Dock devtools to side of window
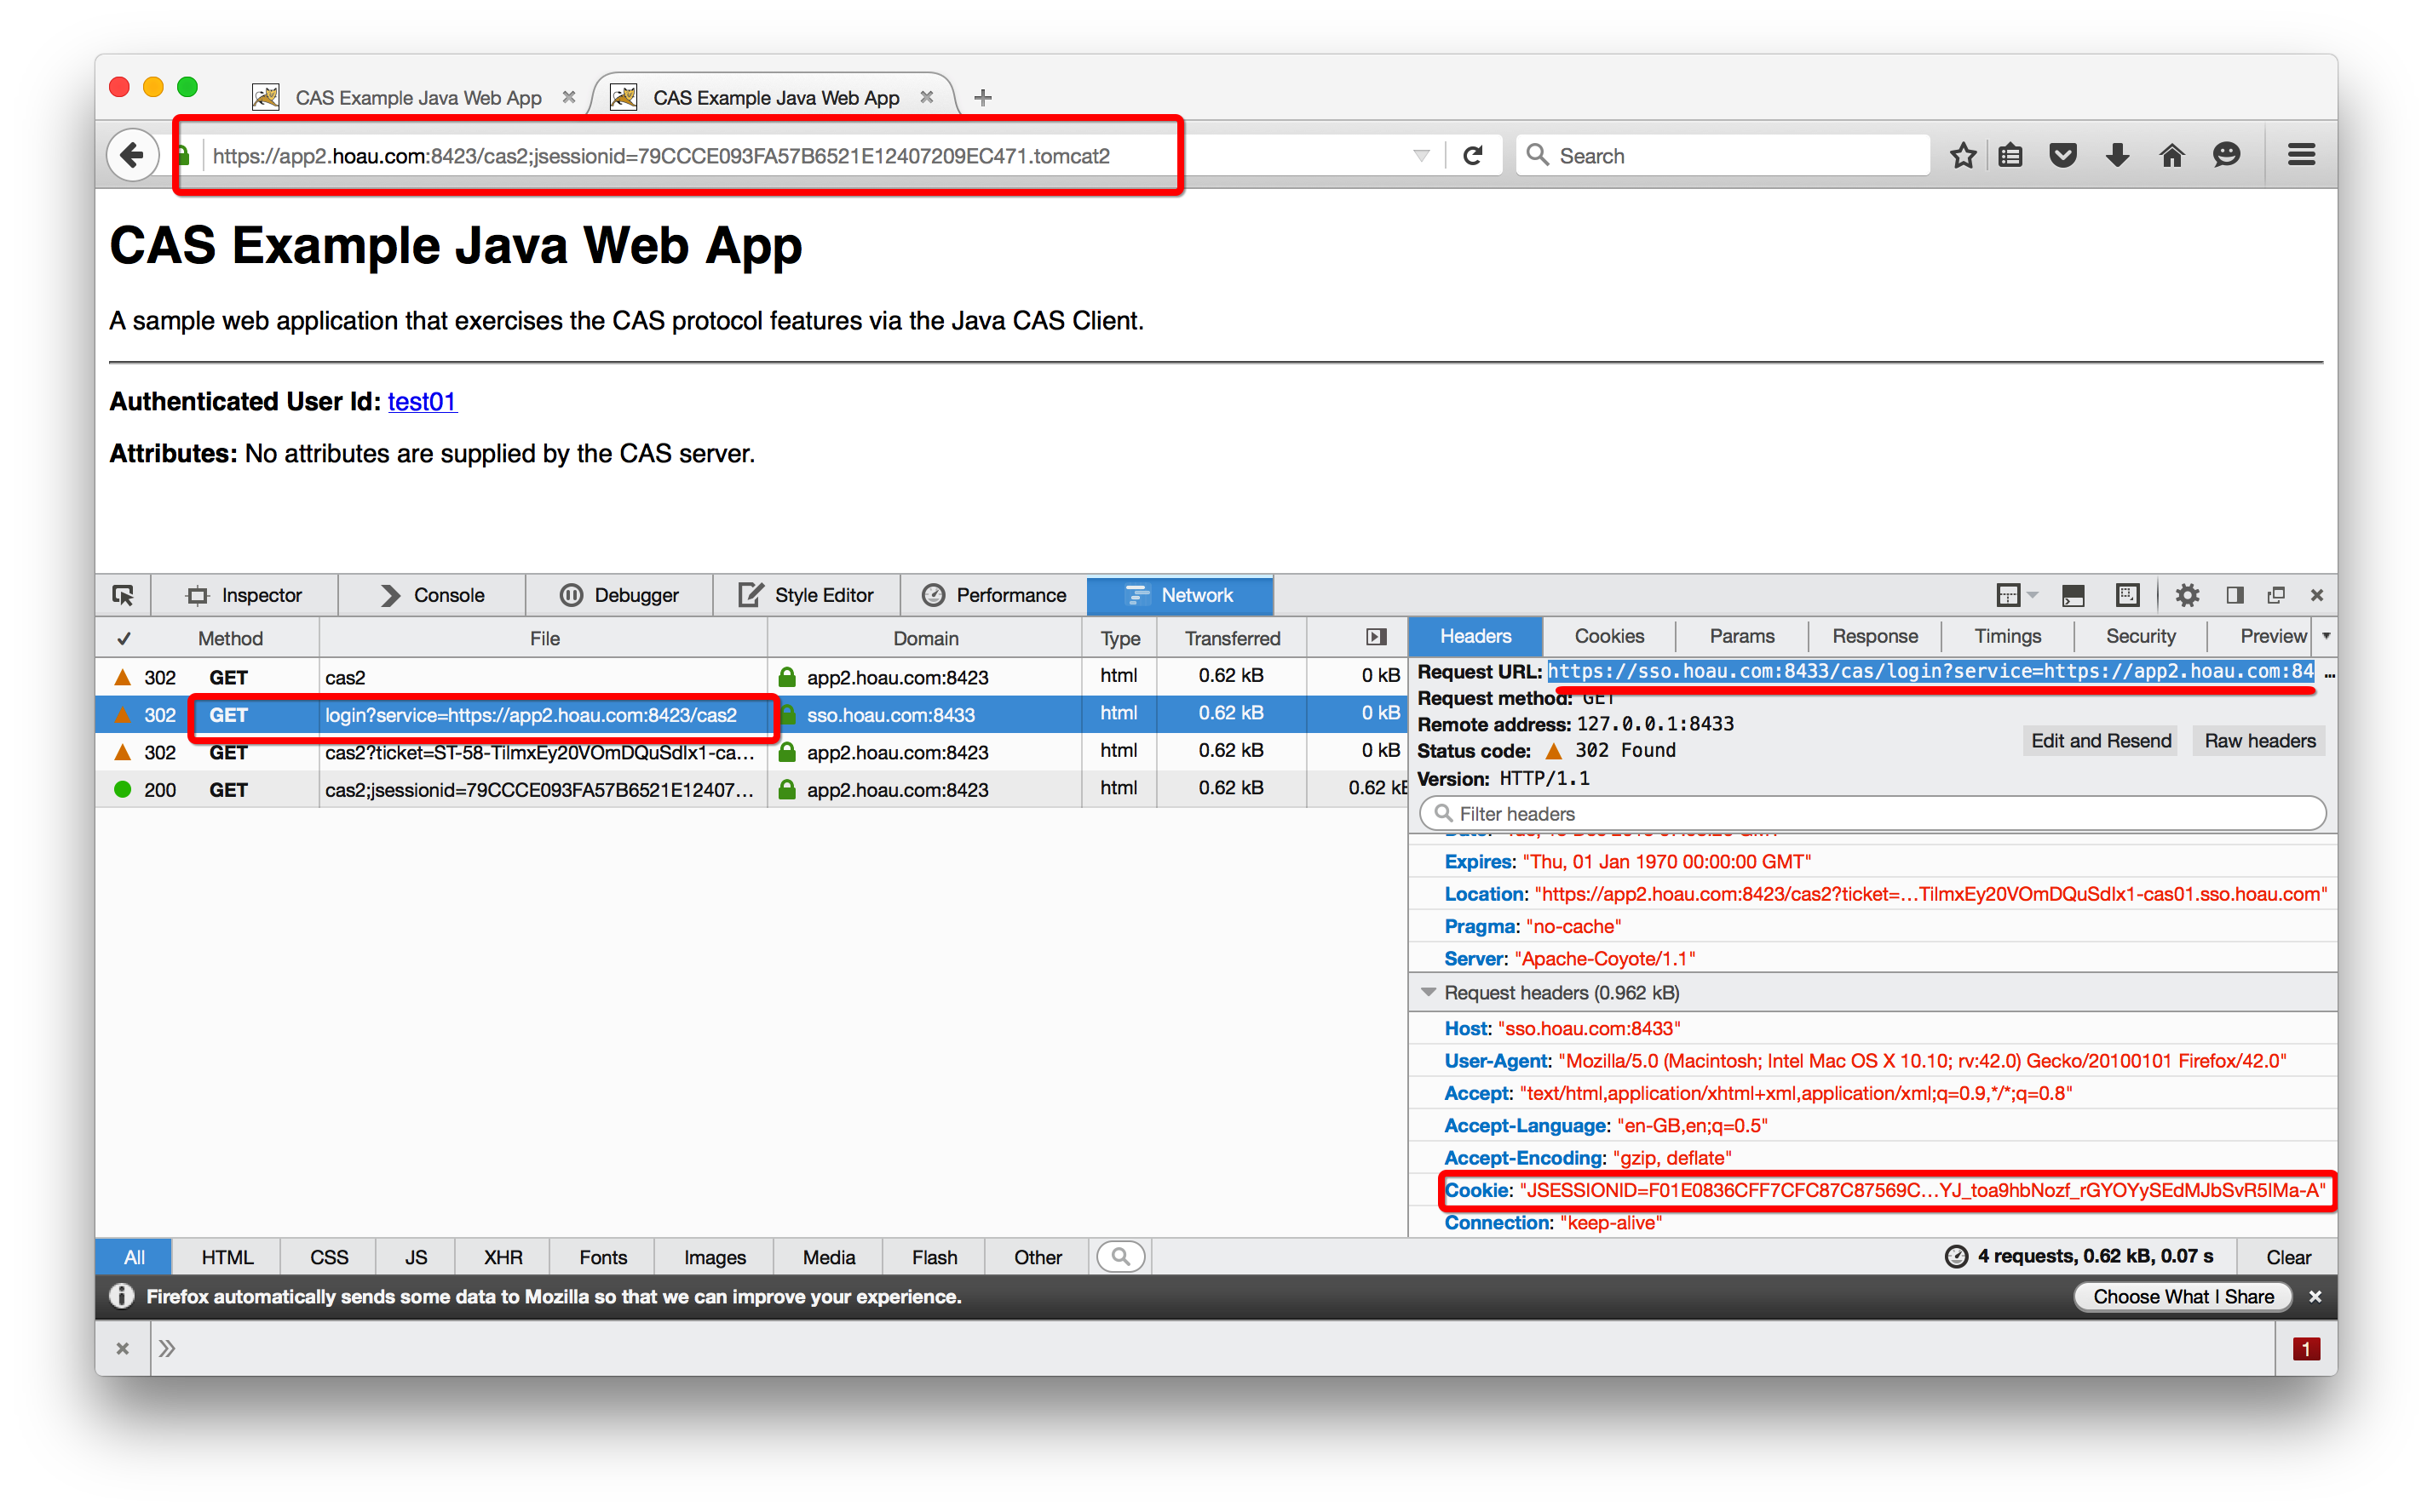2433x1512 pixels. click(x=2234, y=595)
